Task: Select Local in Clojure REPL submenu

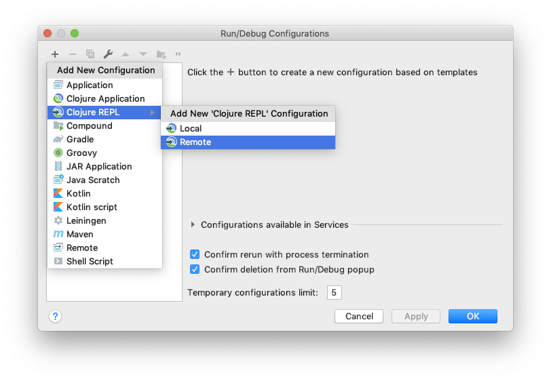Action: pyautogui.click(x=248, y=129)
